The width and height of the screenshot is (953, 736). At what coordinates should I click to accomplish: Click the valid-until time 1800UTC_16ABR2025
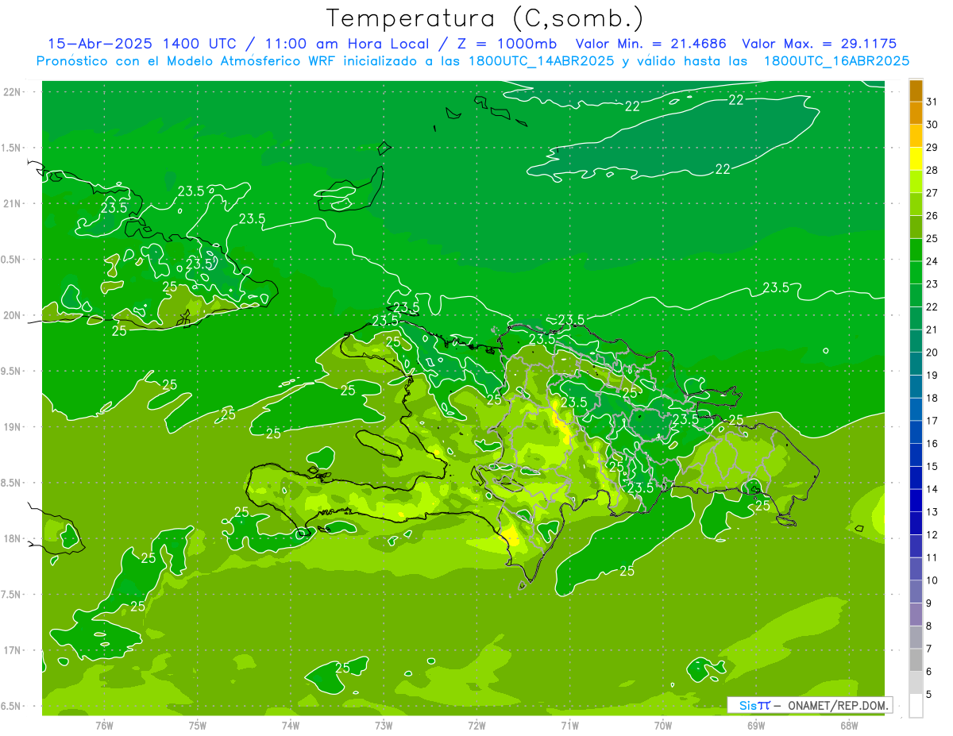pyautogui.click(x=835, y=60)
